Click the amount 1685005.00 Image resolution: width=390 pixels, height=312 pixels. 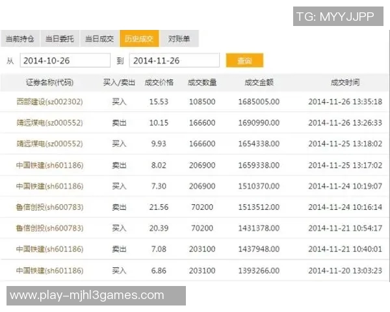pos(259,102)
